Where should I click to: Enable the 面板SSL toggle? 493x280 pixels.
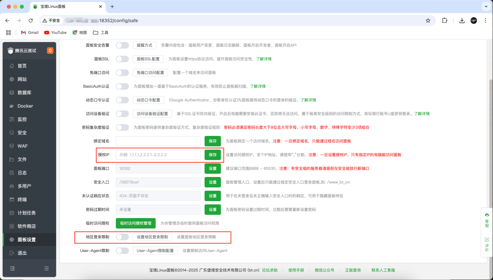point(121,59)
